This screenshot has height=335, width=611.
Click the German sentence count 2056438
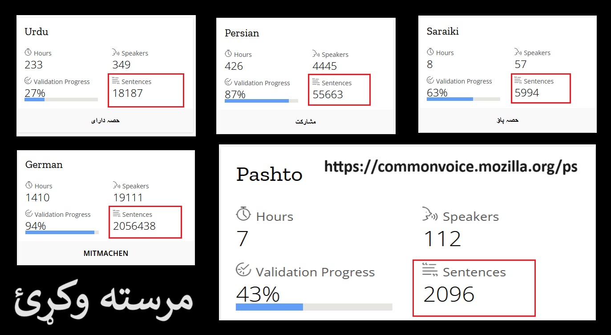134,226
